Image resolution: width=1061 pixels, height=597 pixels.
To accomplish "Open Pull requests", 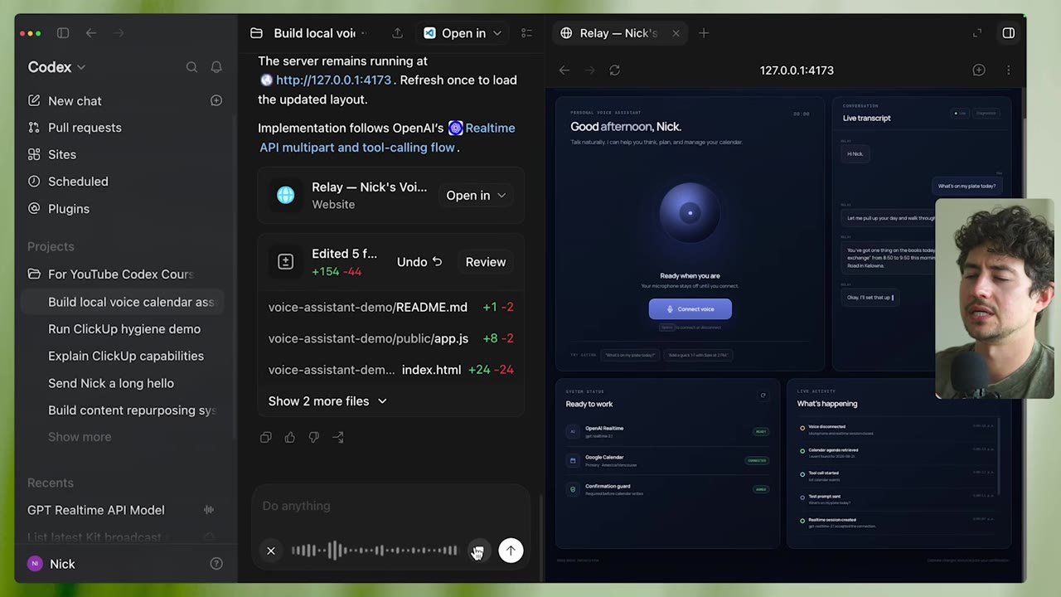I will [85, 128].
